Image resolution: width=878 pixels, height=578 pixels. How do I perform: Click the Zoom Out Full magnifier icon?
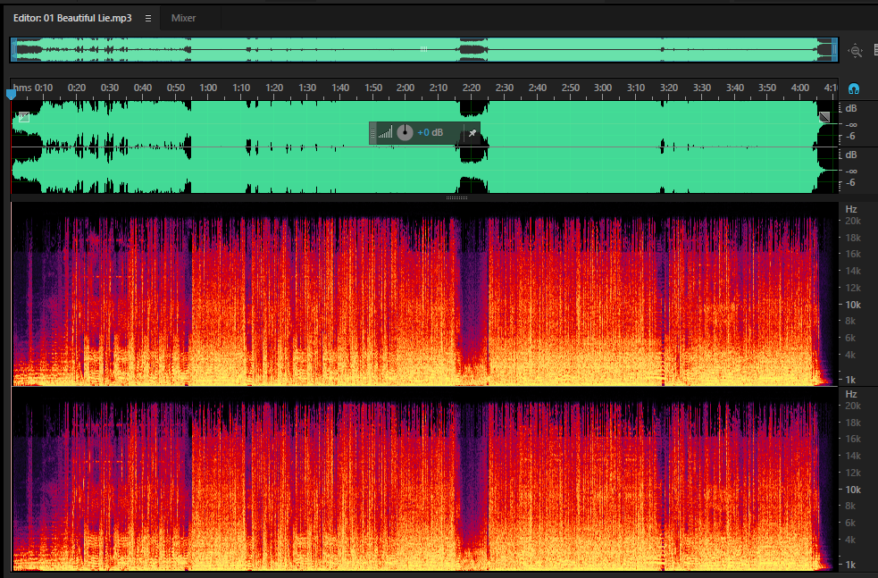click(x=855, y=50)
